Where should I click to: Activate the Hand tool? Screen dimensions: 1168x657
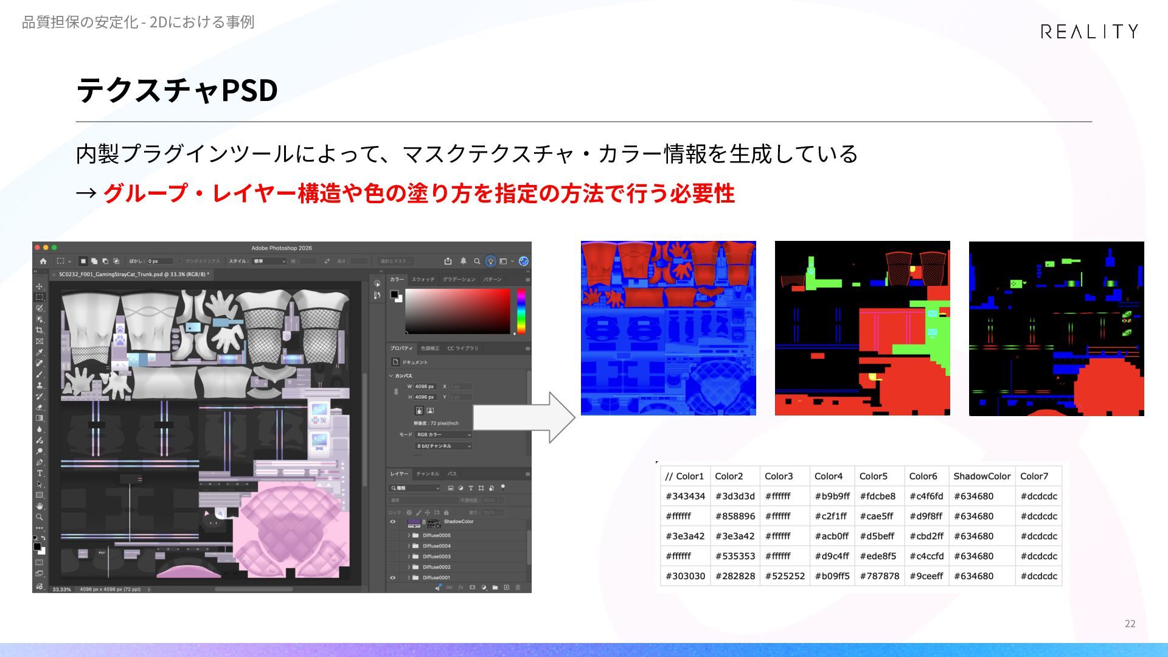(40, 506)
